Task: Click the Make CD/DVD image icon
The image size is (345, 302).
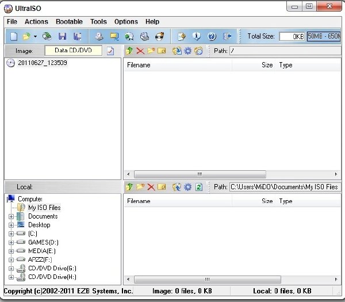Action: click(99, 36)
